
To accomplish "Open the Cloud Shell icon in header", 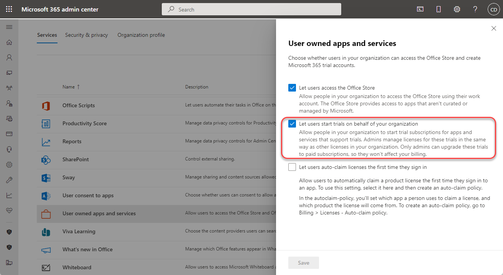I will 420,9.
